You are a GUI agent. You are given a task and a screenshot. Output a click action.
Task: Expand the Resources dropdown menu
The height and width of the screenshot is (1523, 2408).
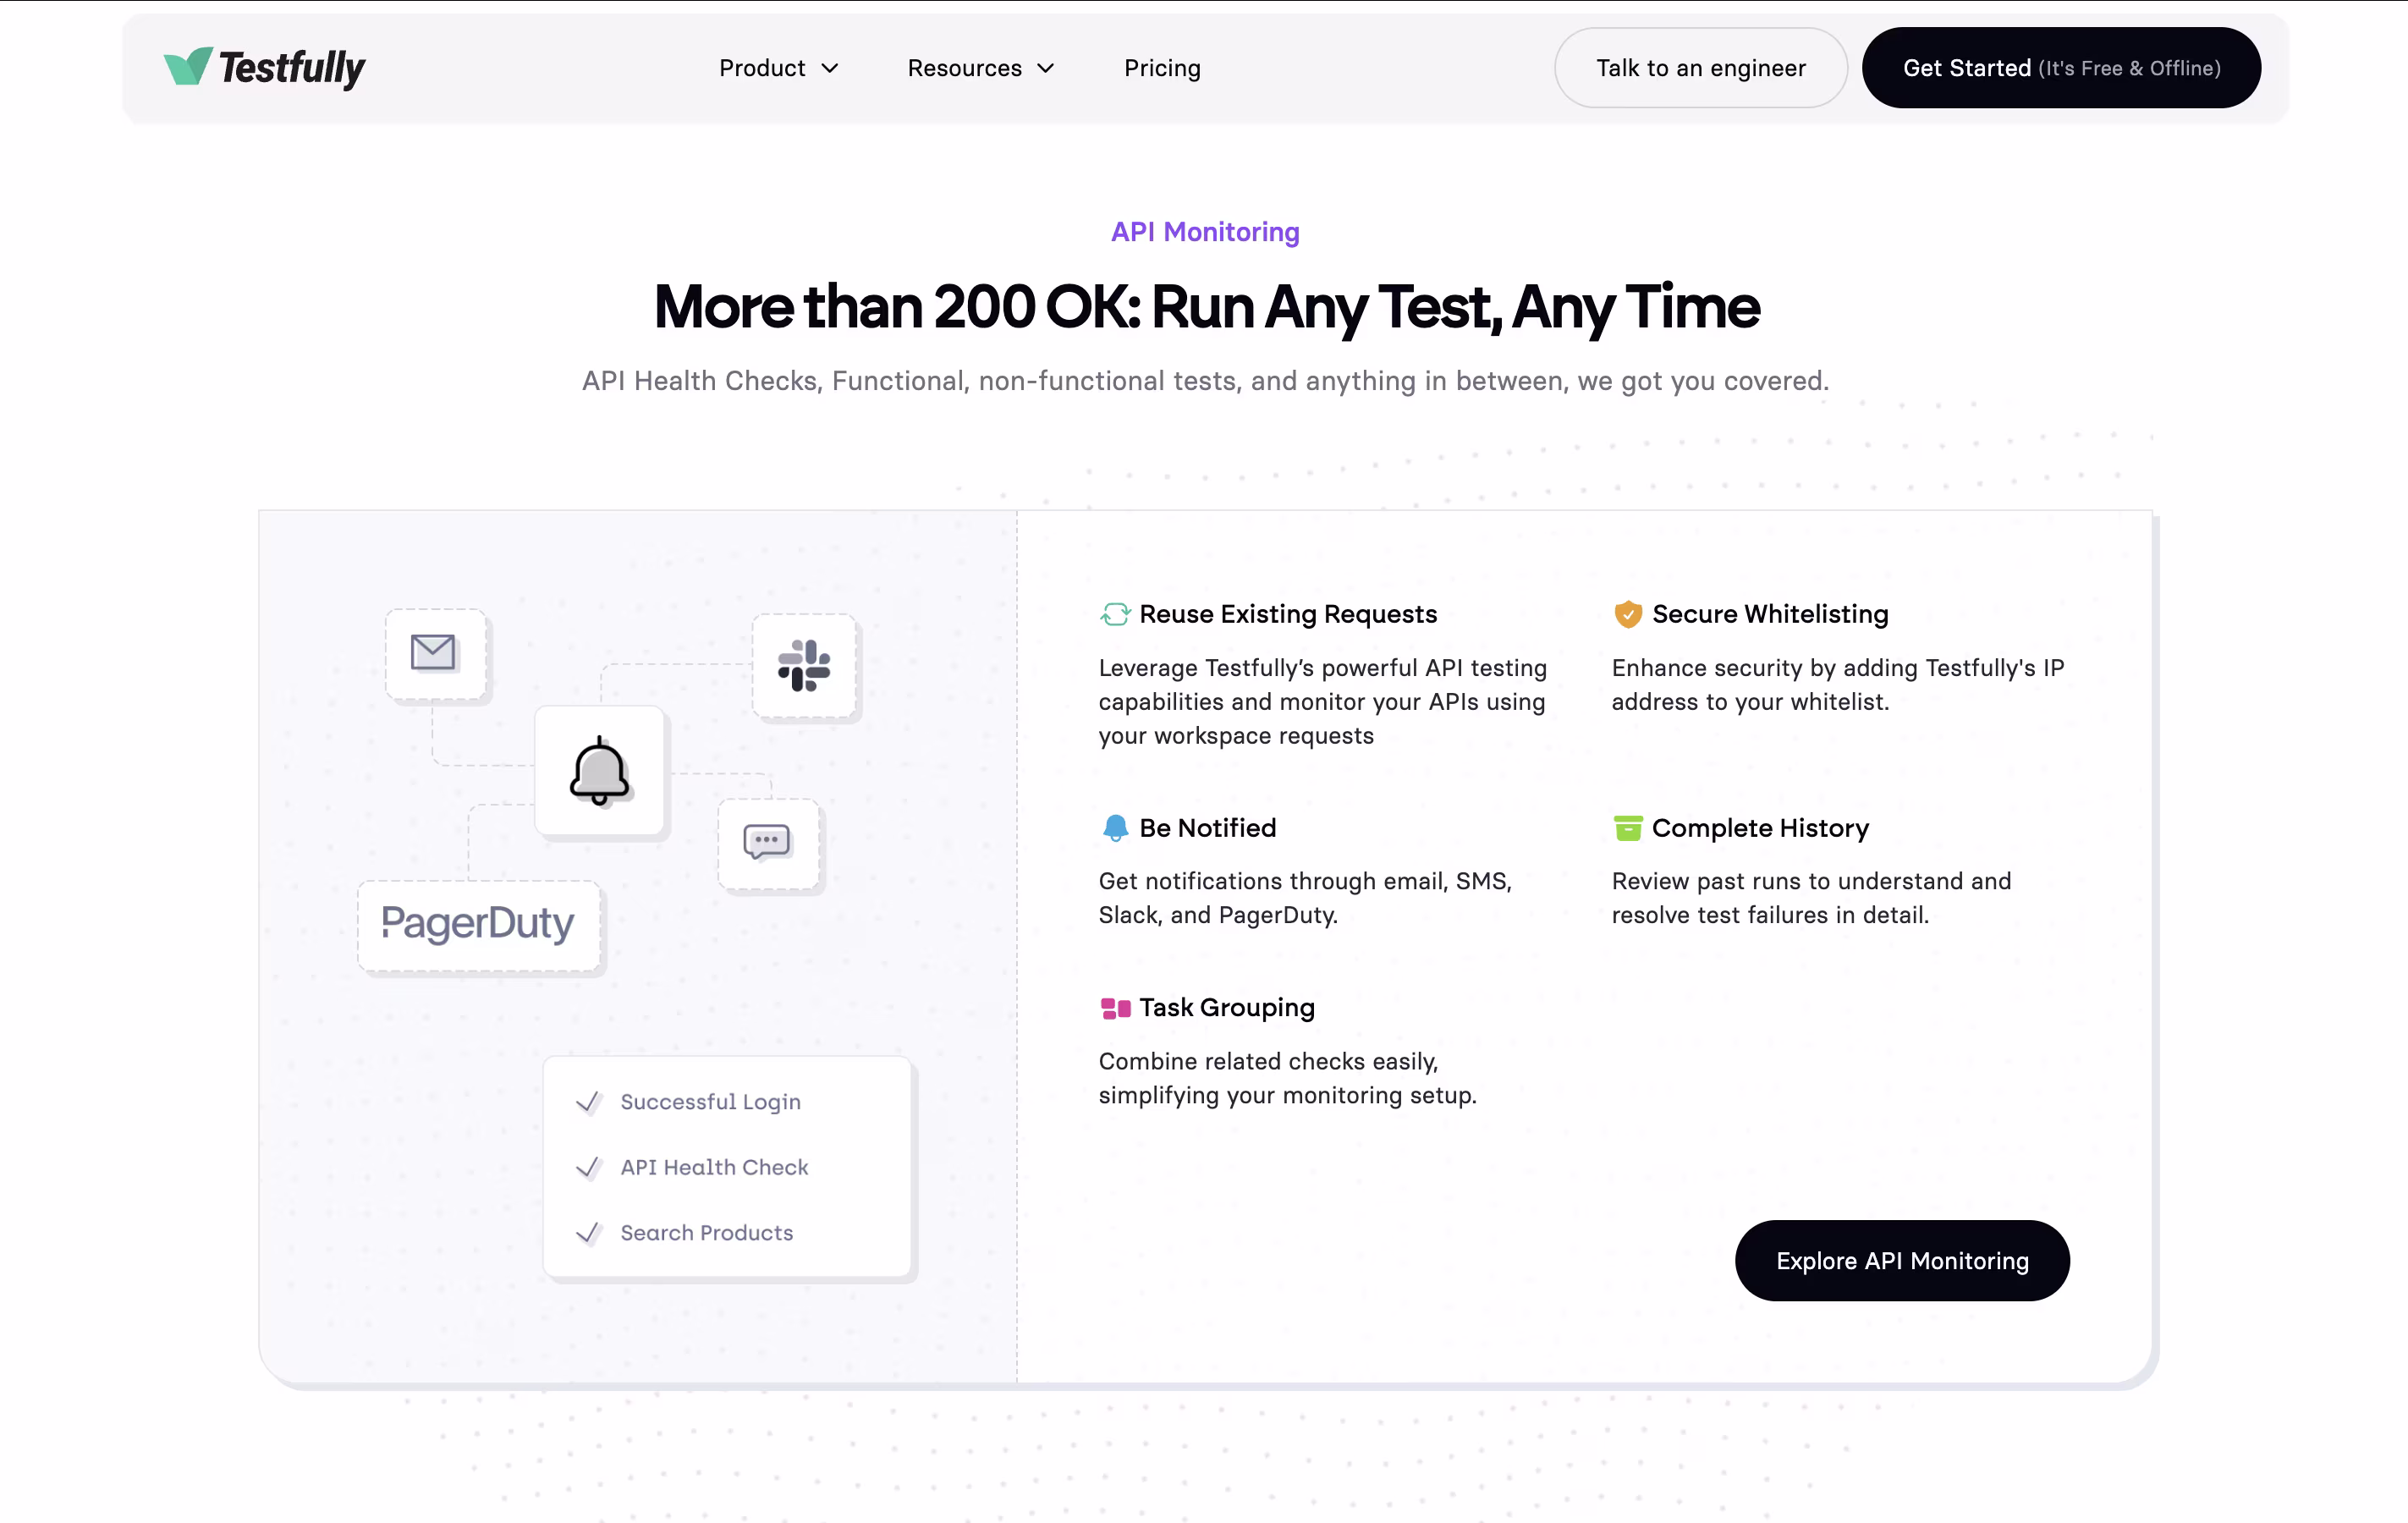point(980,68)
